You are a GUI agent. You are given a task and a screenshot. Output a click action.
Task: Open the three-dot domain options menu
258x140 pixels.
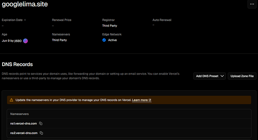[252, 4]
